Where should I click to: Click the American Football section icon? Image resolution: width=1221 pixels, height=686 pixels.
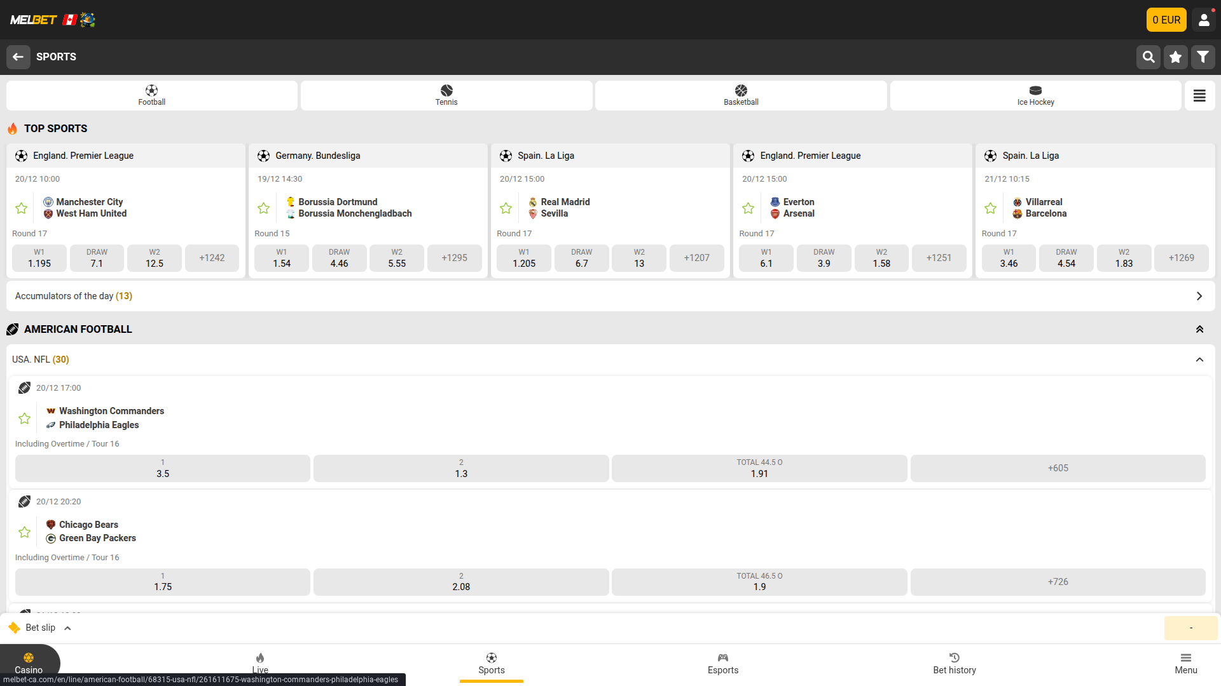[x=13, y=329]
